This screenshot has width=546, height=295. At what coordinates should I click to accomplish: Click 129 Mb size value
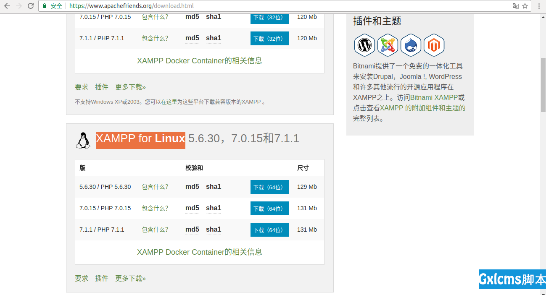coord(307,187)
